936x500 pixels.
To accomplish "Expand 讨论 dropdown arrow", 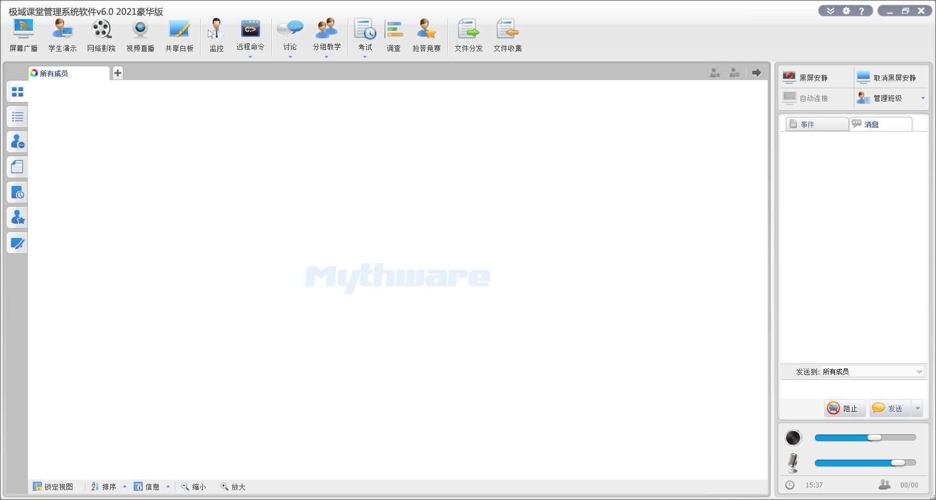I will (290, 57).
